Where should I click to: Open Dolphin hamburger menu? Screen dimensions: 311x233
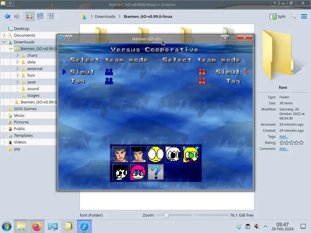(x=304, y=16)
